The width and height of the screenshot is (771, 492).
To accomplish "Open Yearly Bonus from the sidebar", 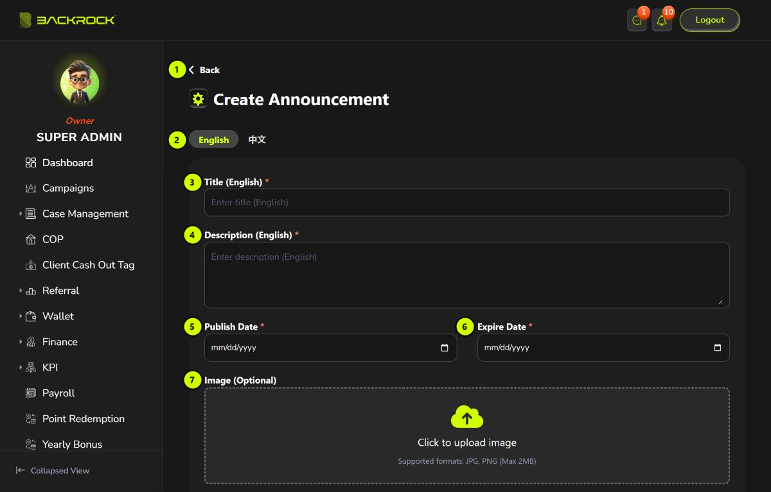I will click(x=72, y=445).
